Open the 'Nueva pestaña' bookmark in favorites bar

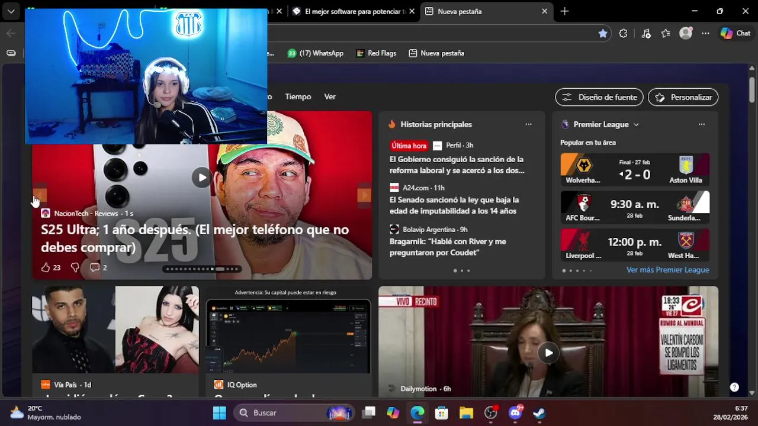point(436,53)
